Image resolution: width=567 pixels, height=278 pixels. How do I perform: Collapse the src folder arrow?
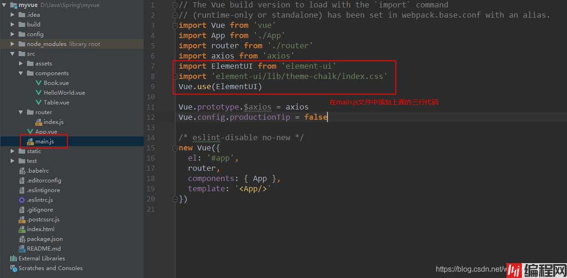(x=13, y=54)
